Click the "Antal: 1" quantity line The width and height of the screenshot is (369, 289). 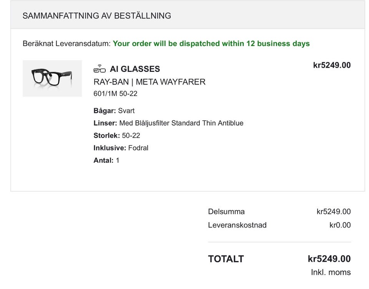[x=106, y=160]
